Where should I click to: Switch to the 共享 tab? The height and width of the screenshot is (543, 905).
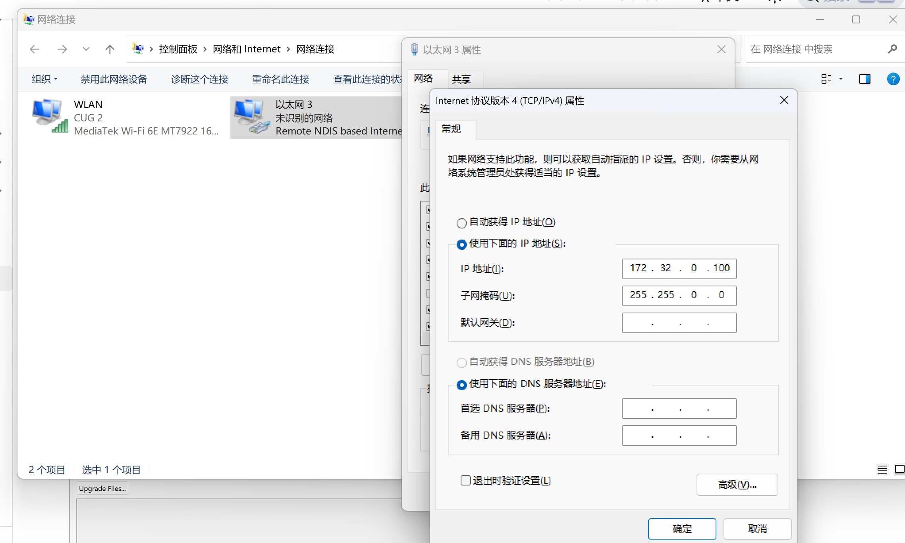tap(461, 79)
